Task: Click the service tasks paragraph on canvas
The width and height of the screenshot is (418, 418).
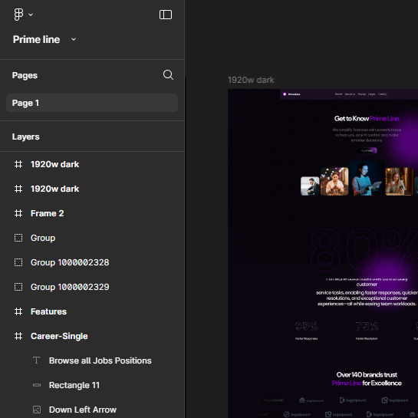Action: pyautogui.click(x=367, y=298)
